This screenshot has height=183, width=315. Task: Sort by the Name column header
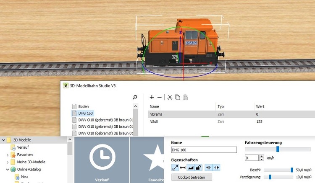[x=154, y=107]
